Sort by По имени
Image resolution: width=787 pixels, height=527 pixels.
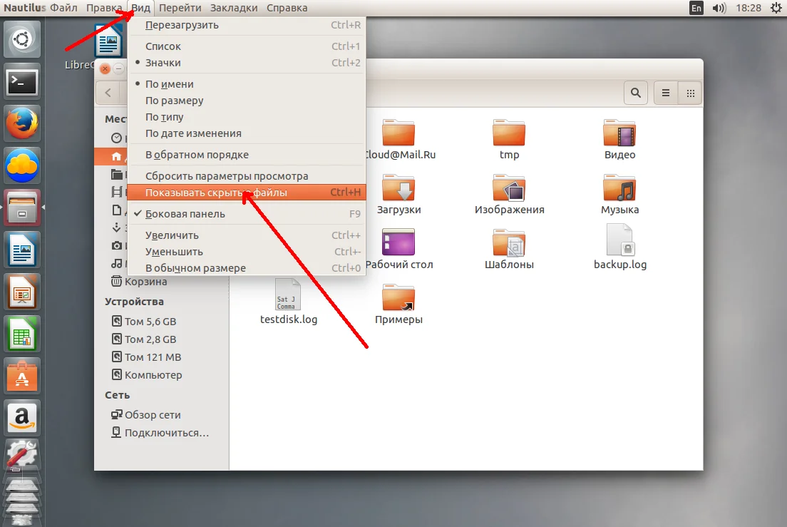[x=247, y=84]
